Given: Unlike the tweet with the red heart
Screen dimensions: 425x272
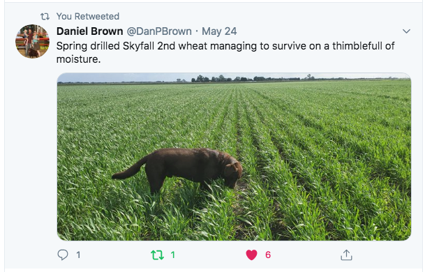Looking at the screenshot, I should click(x=251, y=255).
